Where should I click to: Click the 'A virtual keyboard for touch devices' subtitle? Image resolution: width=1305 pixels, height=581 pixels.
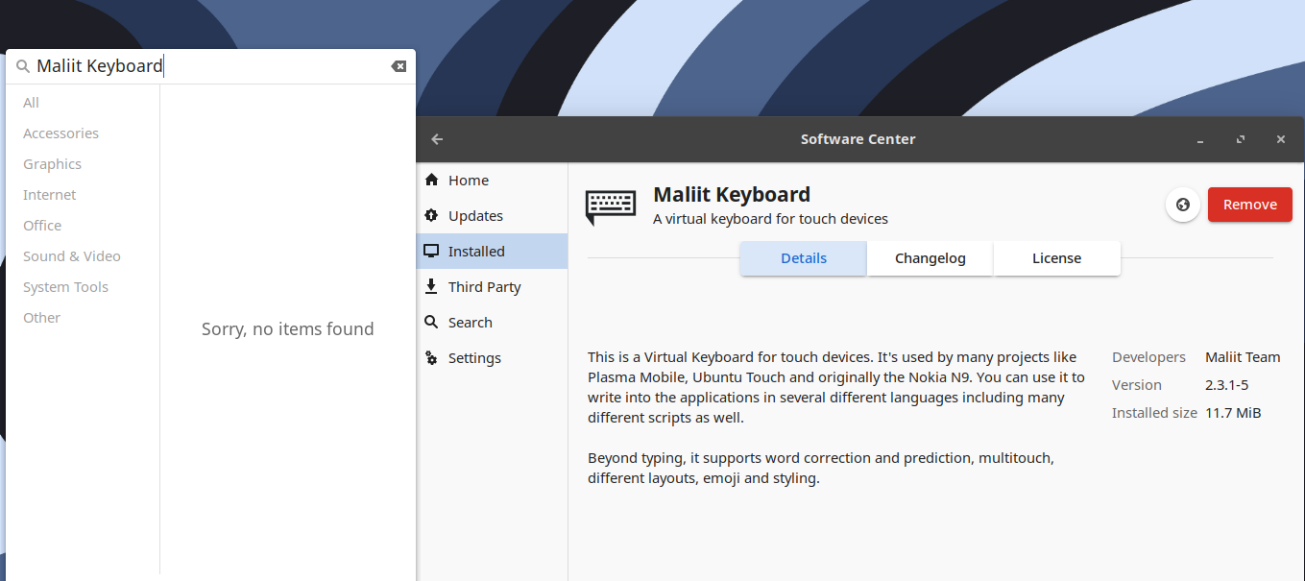click(x=770, y=219)
